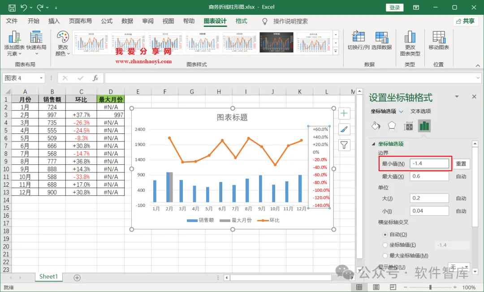Open the 文件 menu

click(x=12, y=21)
